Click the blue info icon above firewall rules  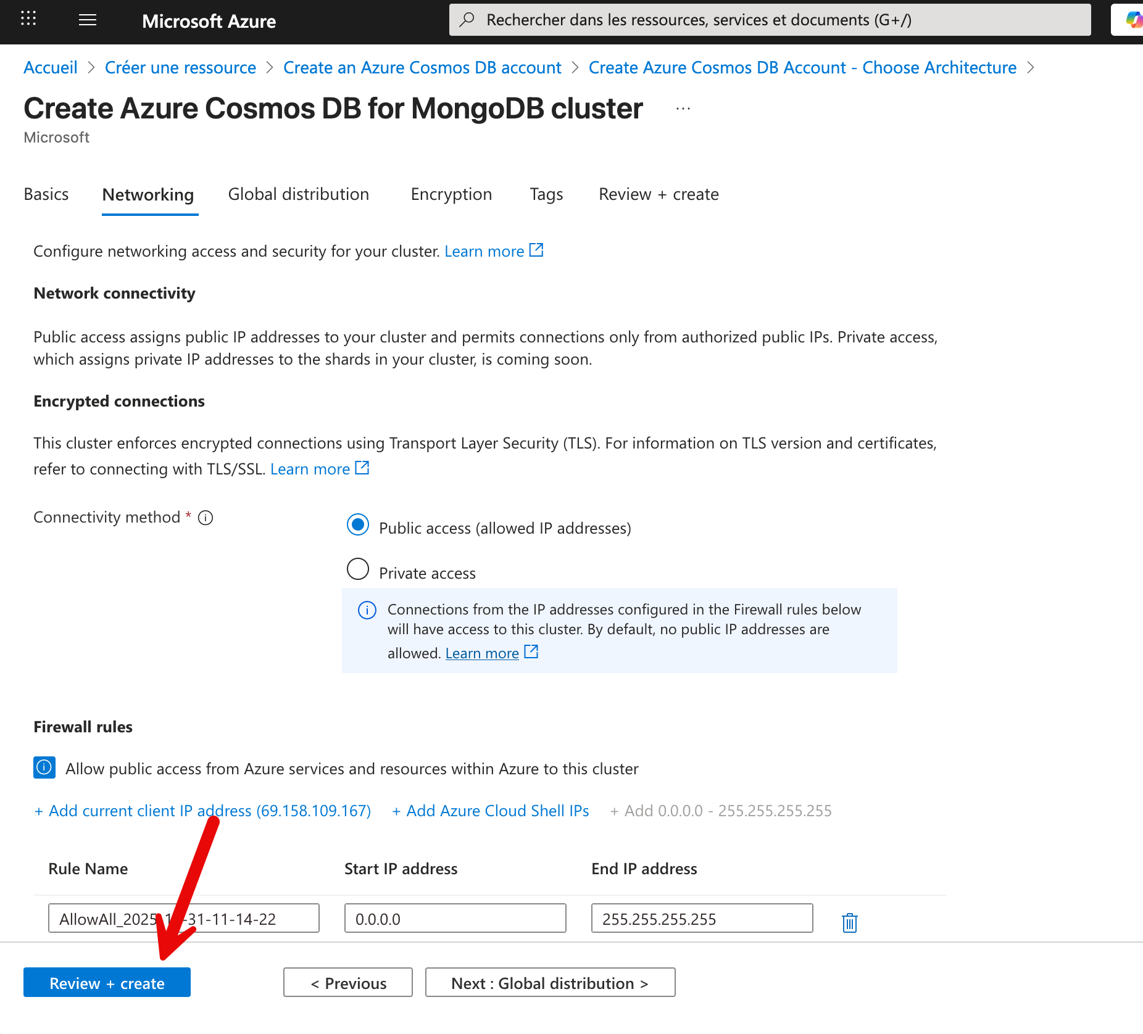[x=44, y=767]
